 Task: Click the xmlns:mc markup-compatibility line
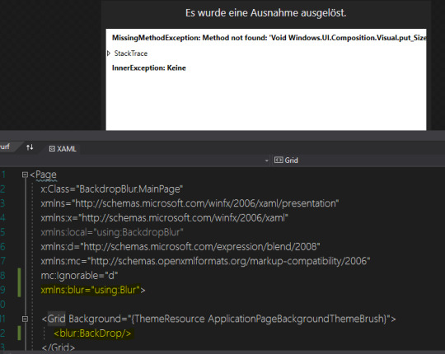205,261
